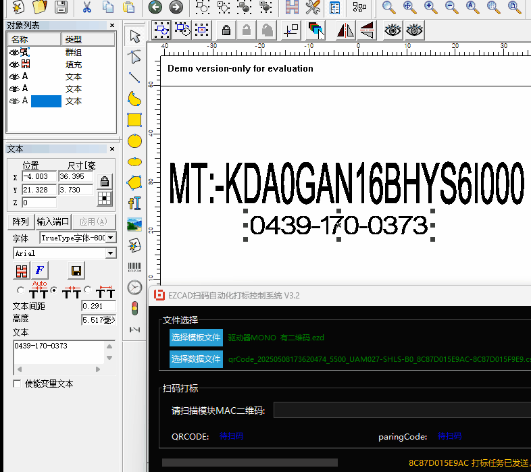Select the Text tool
The width and height of the screenshot is (531, 472).
(x=134, y=203)
